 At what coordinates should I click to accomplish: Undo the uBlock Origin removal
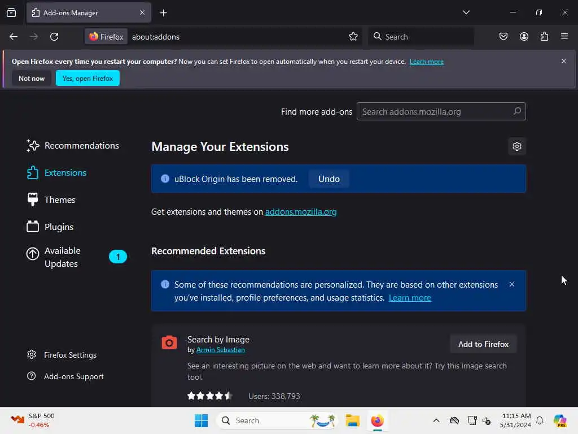pos(329,179)
